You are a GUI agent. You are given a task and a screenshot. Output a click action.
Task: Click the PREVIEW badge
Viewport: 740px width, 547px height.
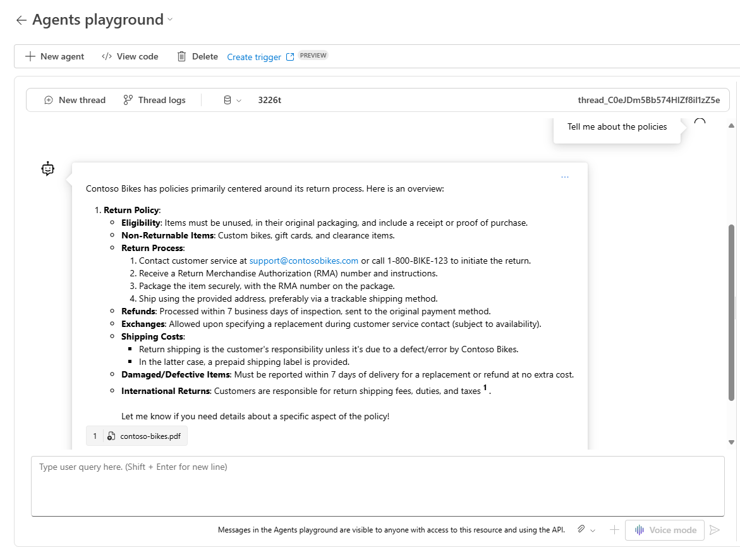tap(313, 55)
